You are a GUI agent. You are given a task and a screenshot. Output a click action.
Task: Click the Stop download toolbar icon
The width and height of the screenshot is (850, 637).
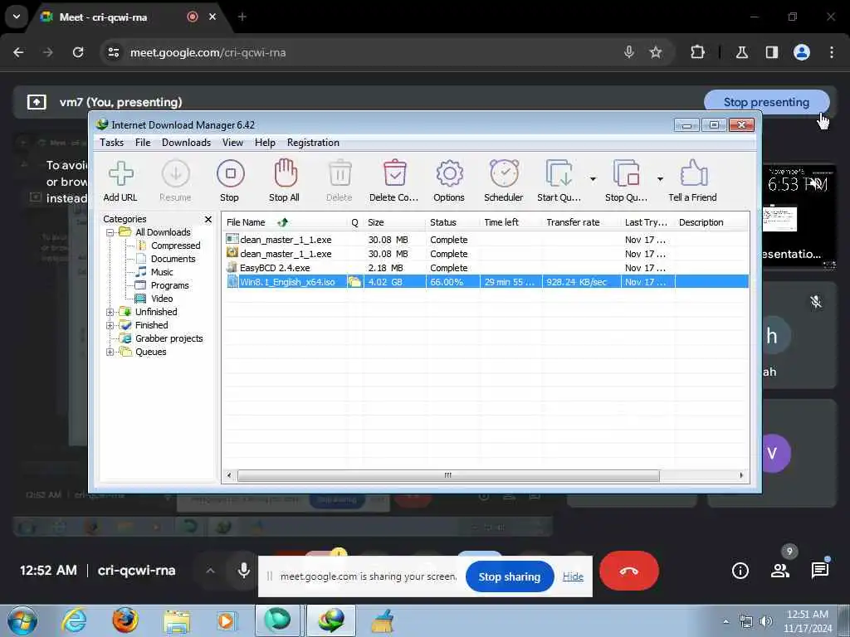[230, 180]
